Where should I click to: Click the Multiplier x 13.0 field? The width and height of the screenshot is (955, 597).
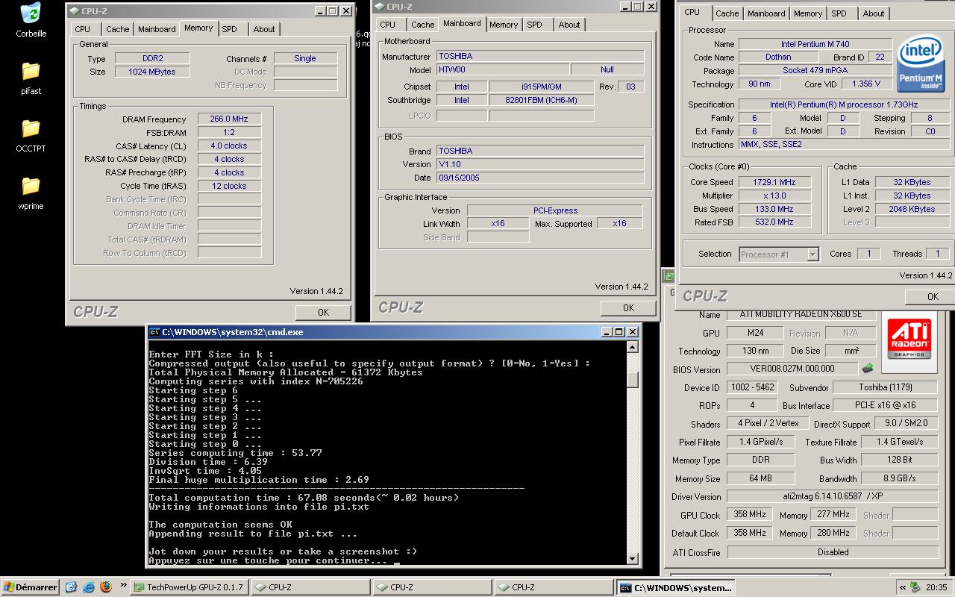tap(775, 196)
